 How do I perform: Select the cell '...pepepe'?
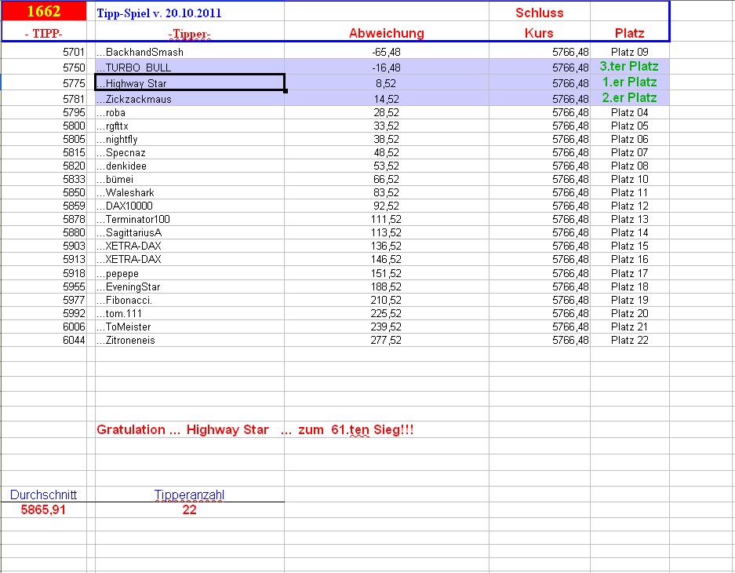[x=189, y=273]
